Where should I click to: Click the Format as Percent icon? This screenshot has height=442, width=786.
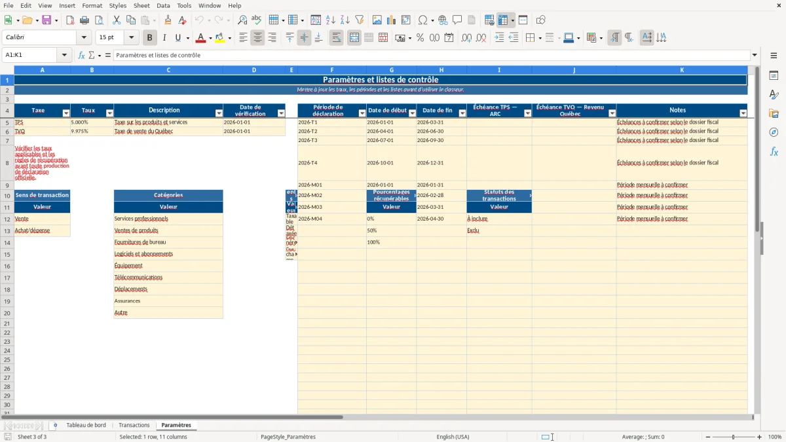[x=420, y=38]
